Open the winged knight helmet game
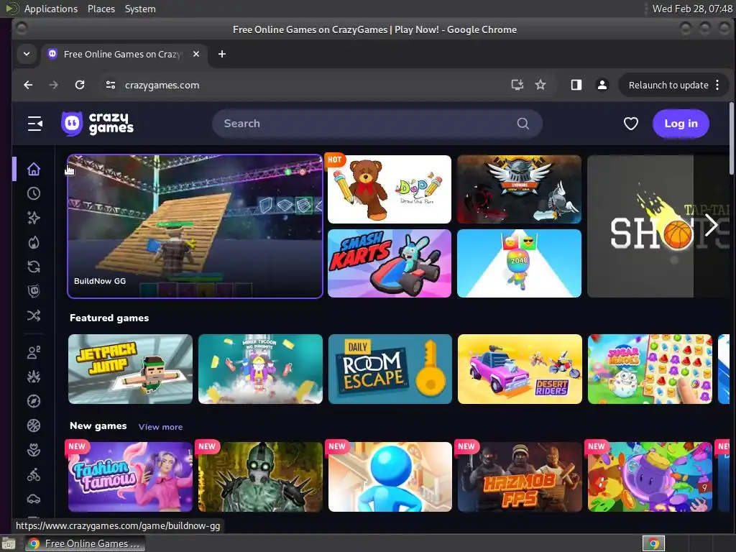This screenshot has width=736, height=552. point(519,189)
